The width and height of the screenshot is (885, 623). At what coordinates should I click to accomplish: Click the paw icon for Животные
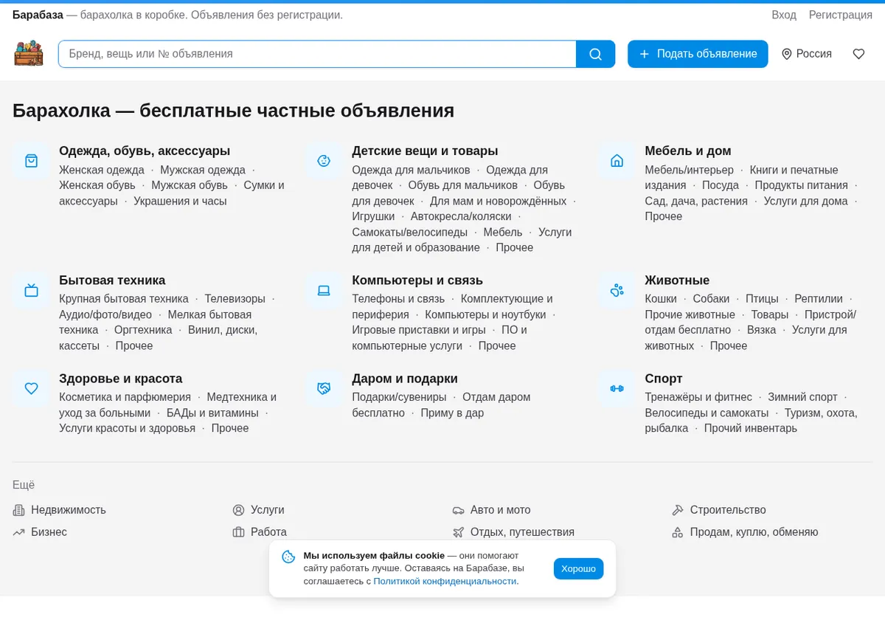617,290
